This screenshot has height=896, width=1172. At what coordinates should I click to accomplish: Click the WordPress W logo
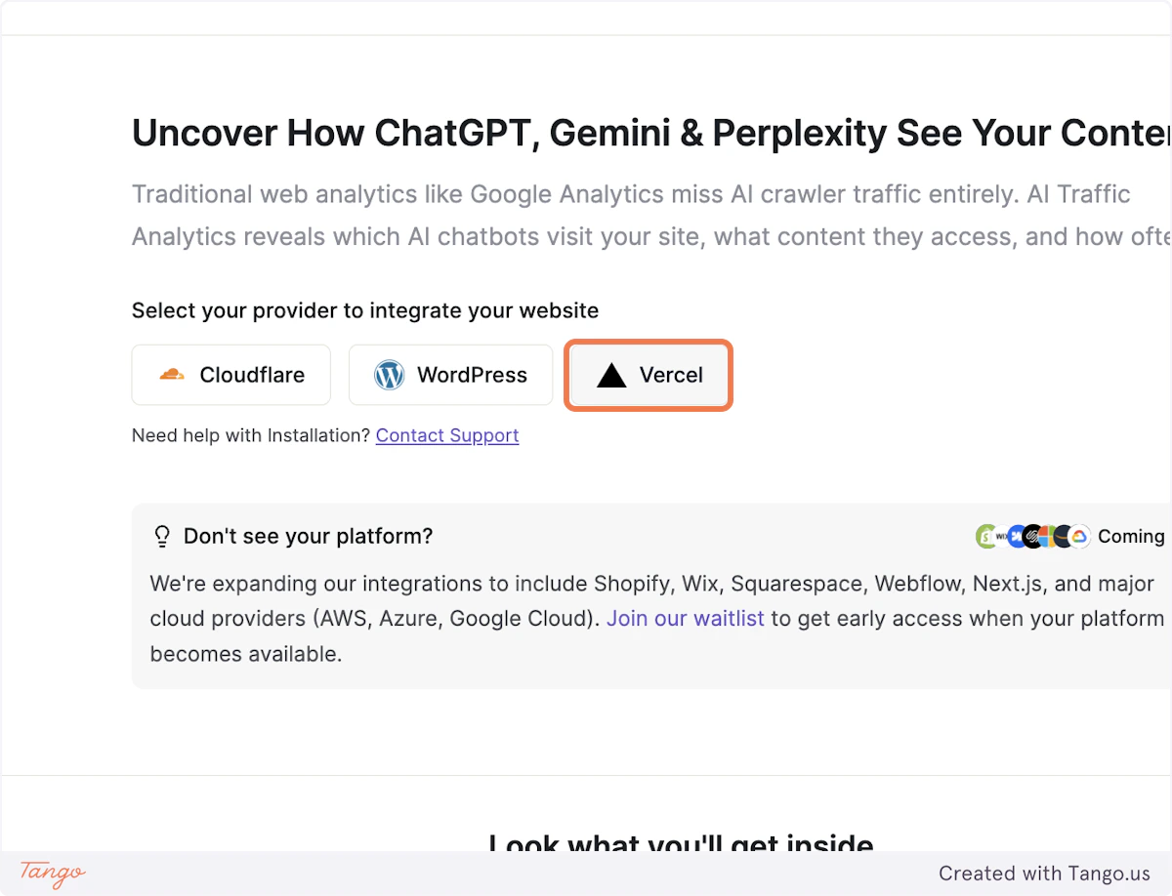(389, 374)
